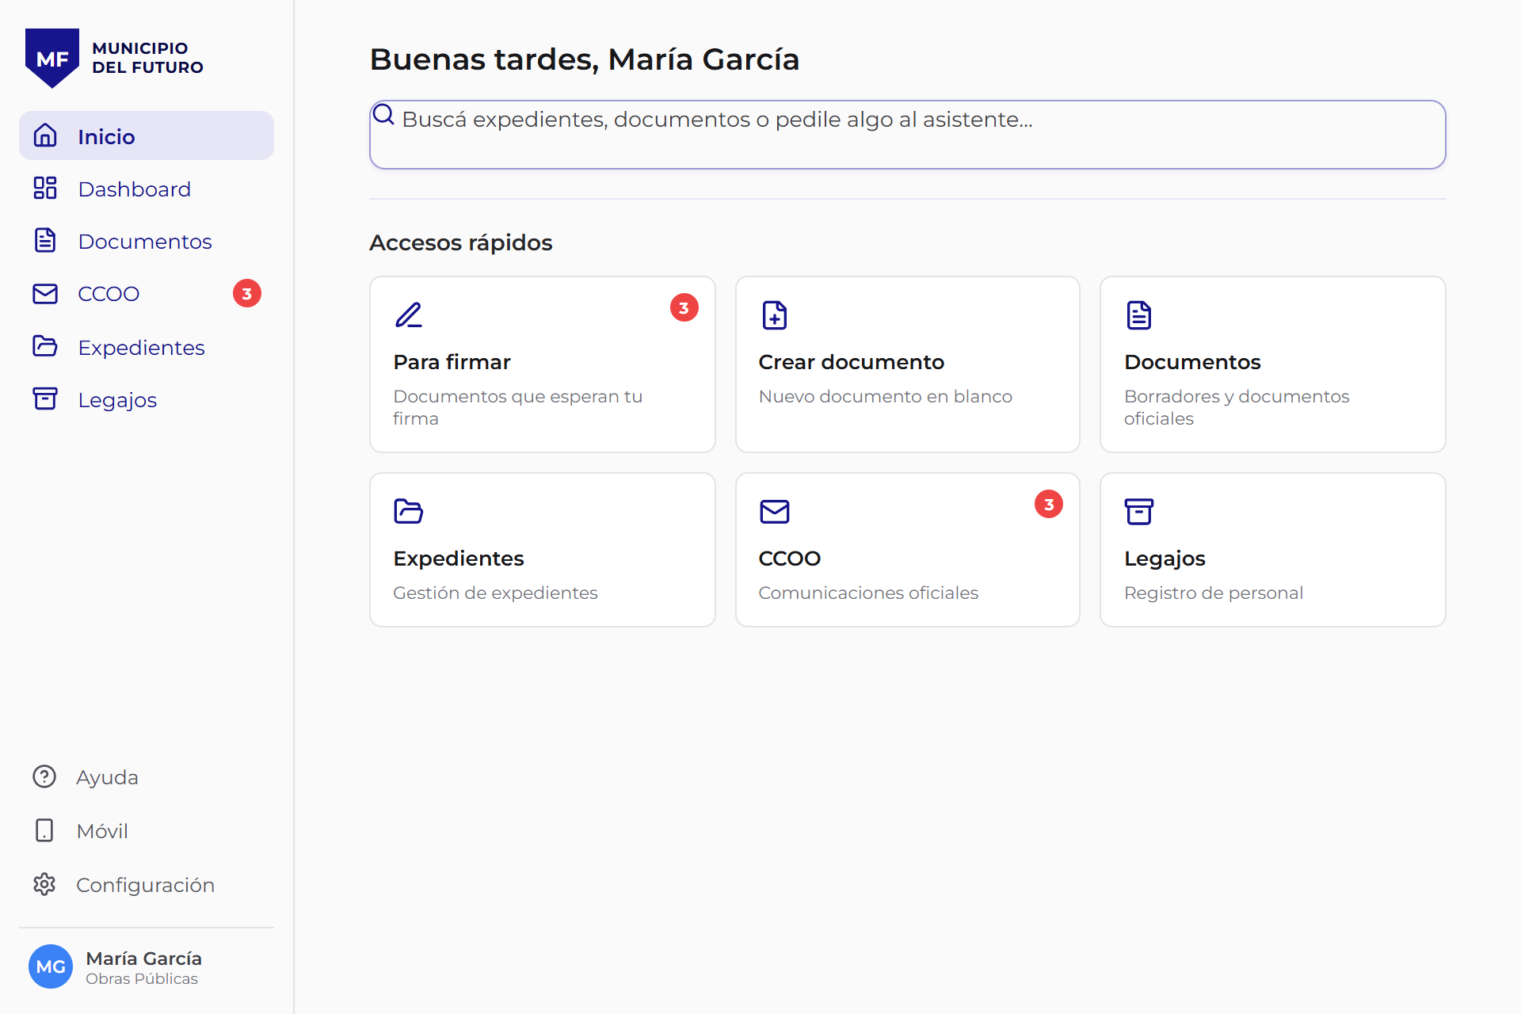This screenshot has width=1521, height=1014.
Task: Click 'Gestión de expedientes' text
Action: (x=495, y=593)
